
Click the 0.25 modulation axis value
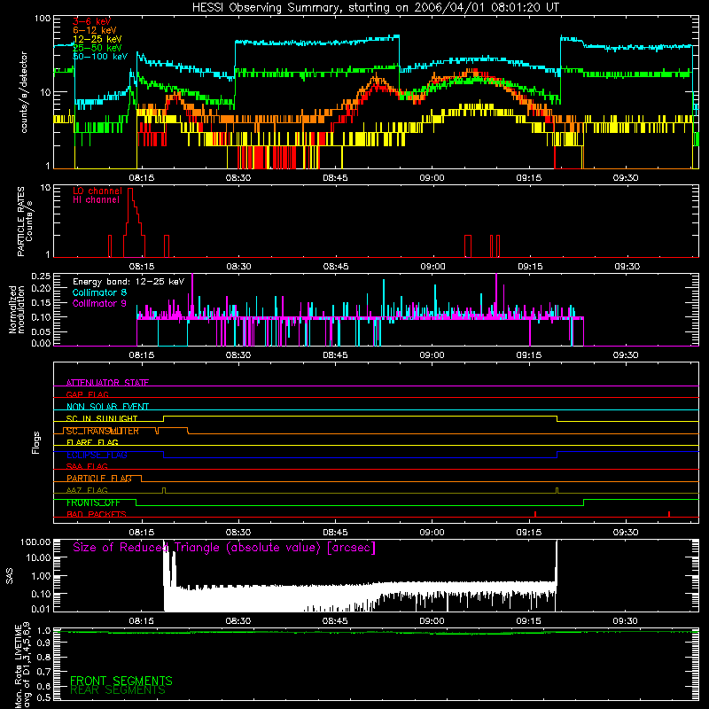click(x=41, y=276)
